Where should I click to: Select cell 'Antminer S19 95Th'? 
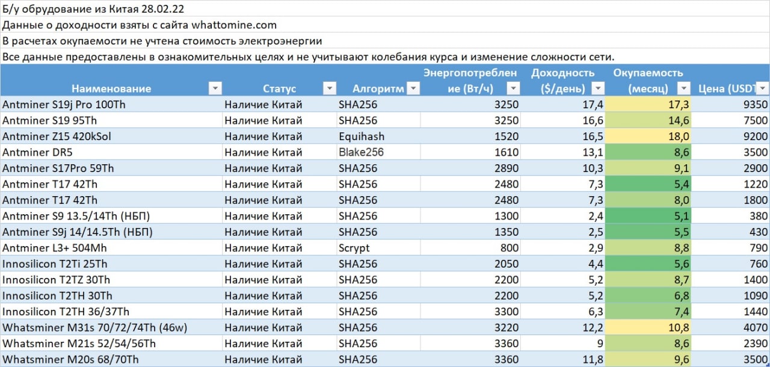(111, 120)
